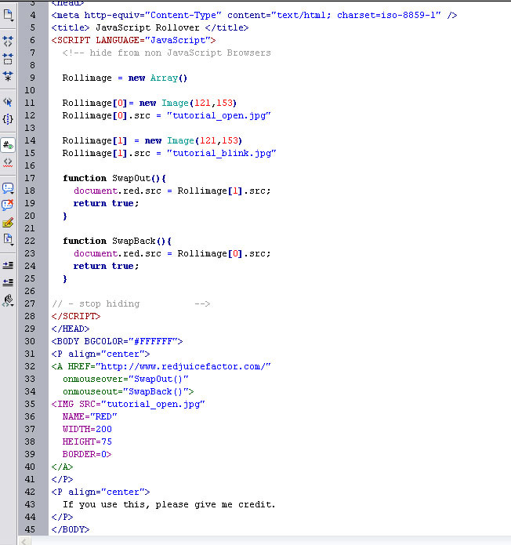
Task: Click the '// - stop hiding' comment
Action: 96,303
